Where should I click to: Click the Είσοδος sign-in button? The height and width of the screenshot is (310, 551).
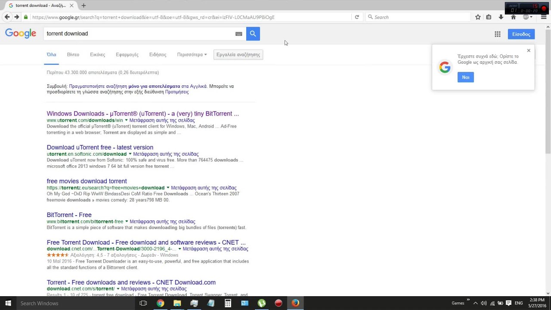521,34
